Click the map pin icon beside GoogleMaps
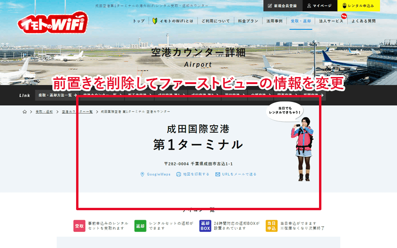This screenshot has width=397, height=248. (x=142, y=174)
